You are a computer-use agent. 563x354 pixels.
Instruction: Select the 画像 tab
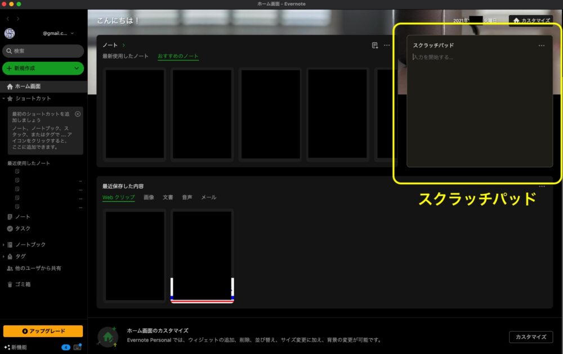pyautogui.click(x=149, y=197)
